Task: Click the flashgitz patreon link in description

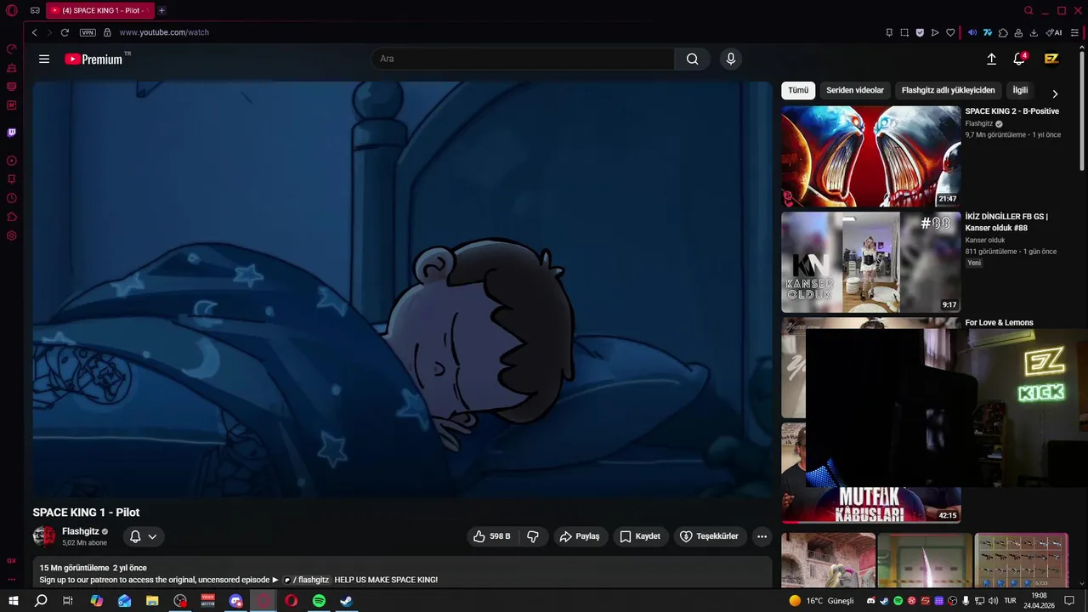Action: point(306,580)
